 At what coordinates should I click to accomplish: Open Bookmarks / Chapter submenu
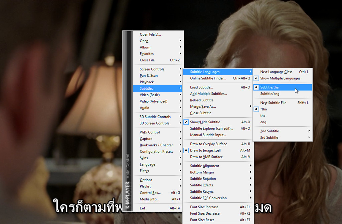pos(158,145)
